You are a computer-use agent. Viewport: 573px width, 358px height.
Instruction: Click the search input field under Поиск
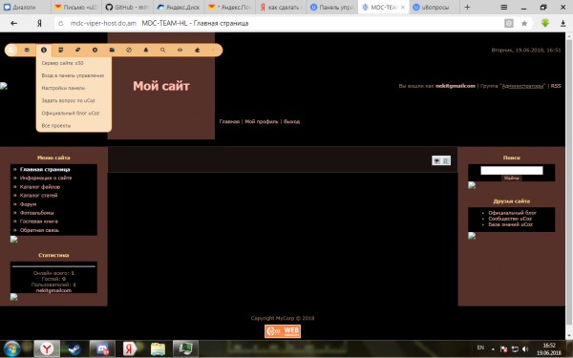pyautogui.click(x=512, y=170)
